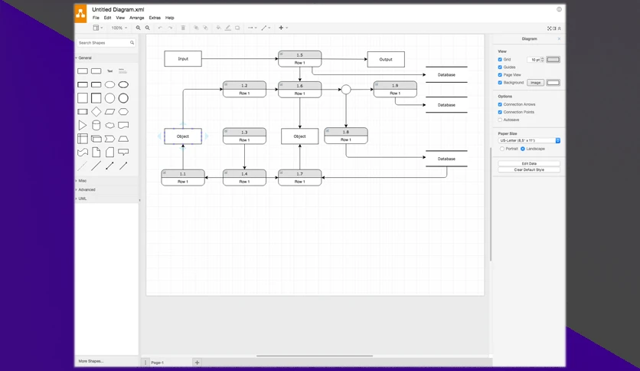Viewport: 640px width, 371px height.
Task: Click the Clear Default Style button
Action: pos(529,169)
